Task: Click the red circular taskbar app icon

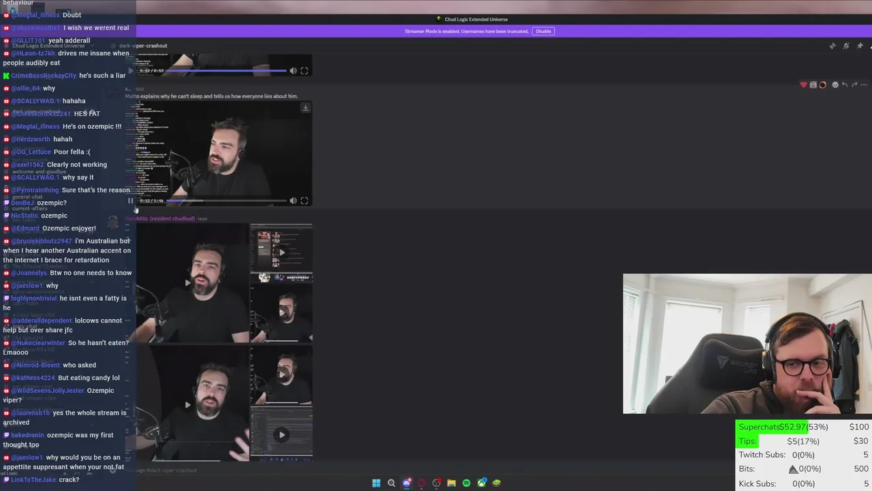Action: coord(422,483)
